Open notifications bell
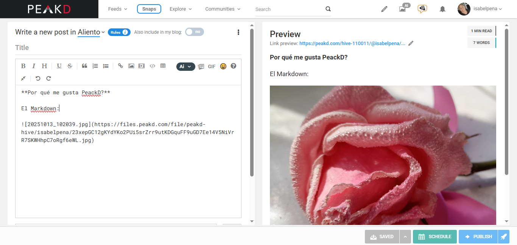Viewport: 517px width, 245px height. coord(442,9)
